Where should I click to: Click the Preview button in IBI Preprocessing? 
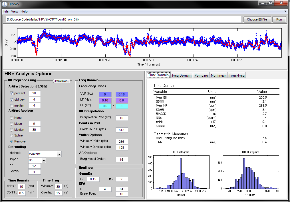[61, 81]
